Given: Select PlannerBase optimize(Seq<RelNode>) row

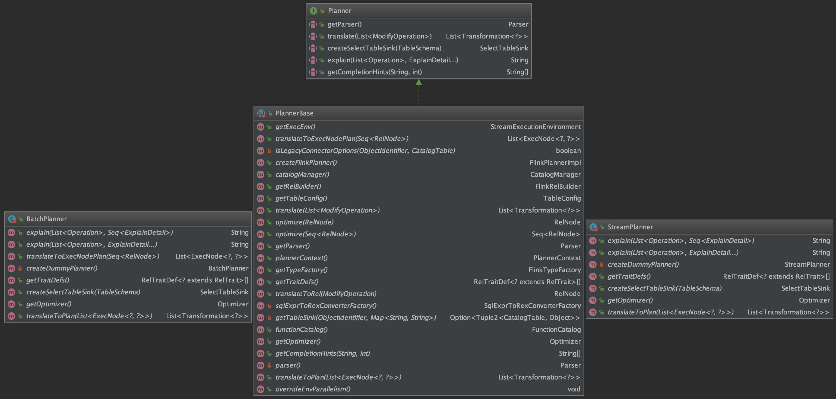Looking at the screenshot, I should pos(419,234).
